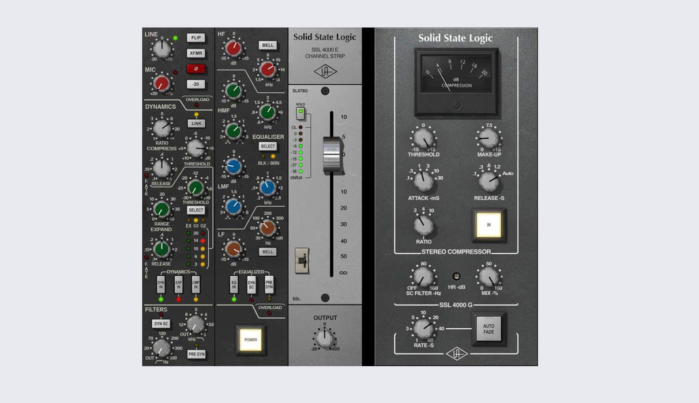Screen dimensions: 699x403
Task: Click the red MIC gain knob
Action: [x=162, y=84]
